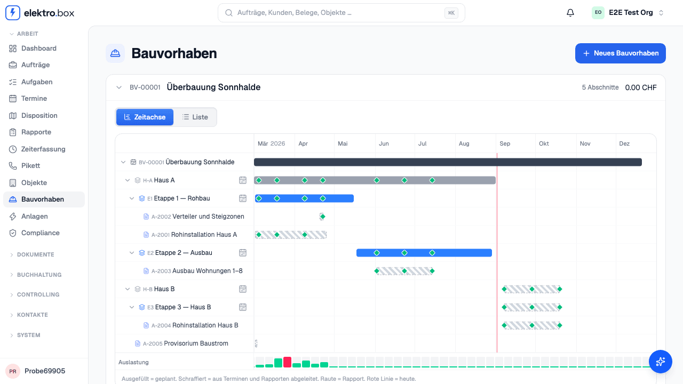Click the elektro.box lightning logo
The image size is (683, 384).
point(13,13)
